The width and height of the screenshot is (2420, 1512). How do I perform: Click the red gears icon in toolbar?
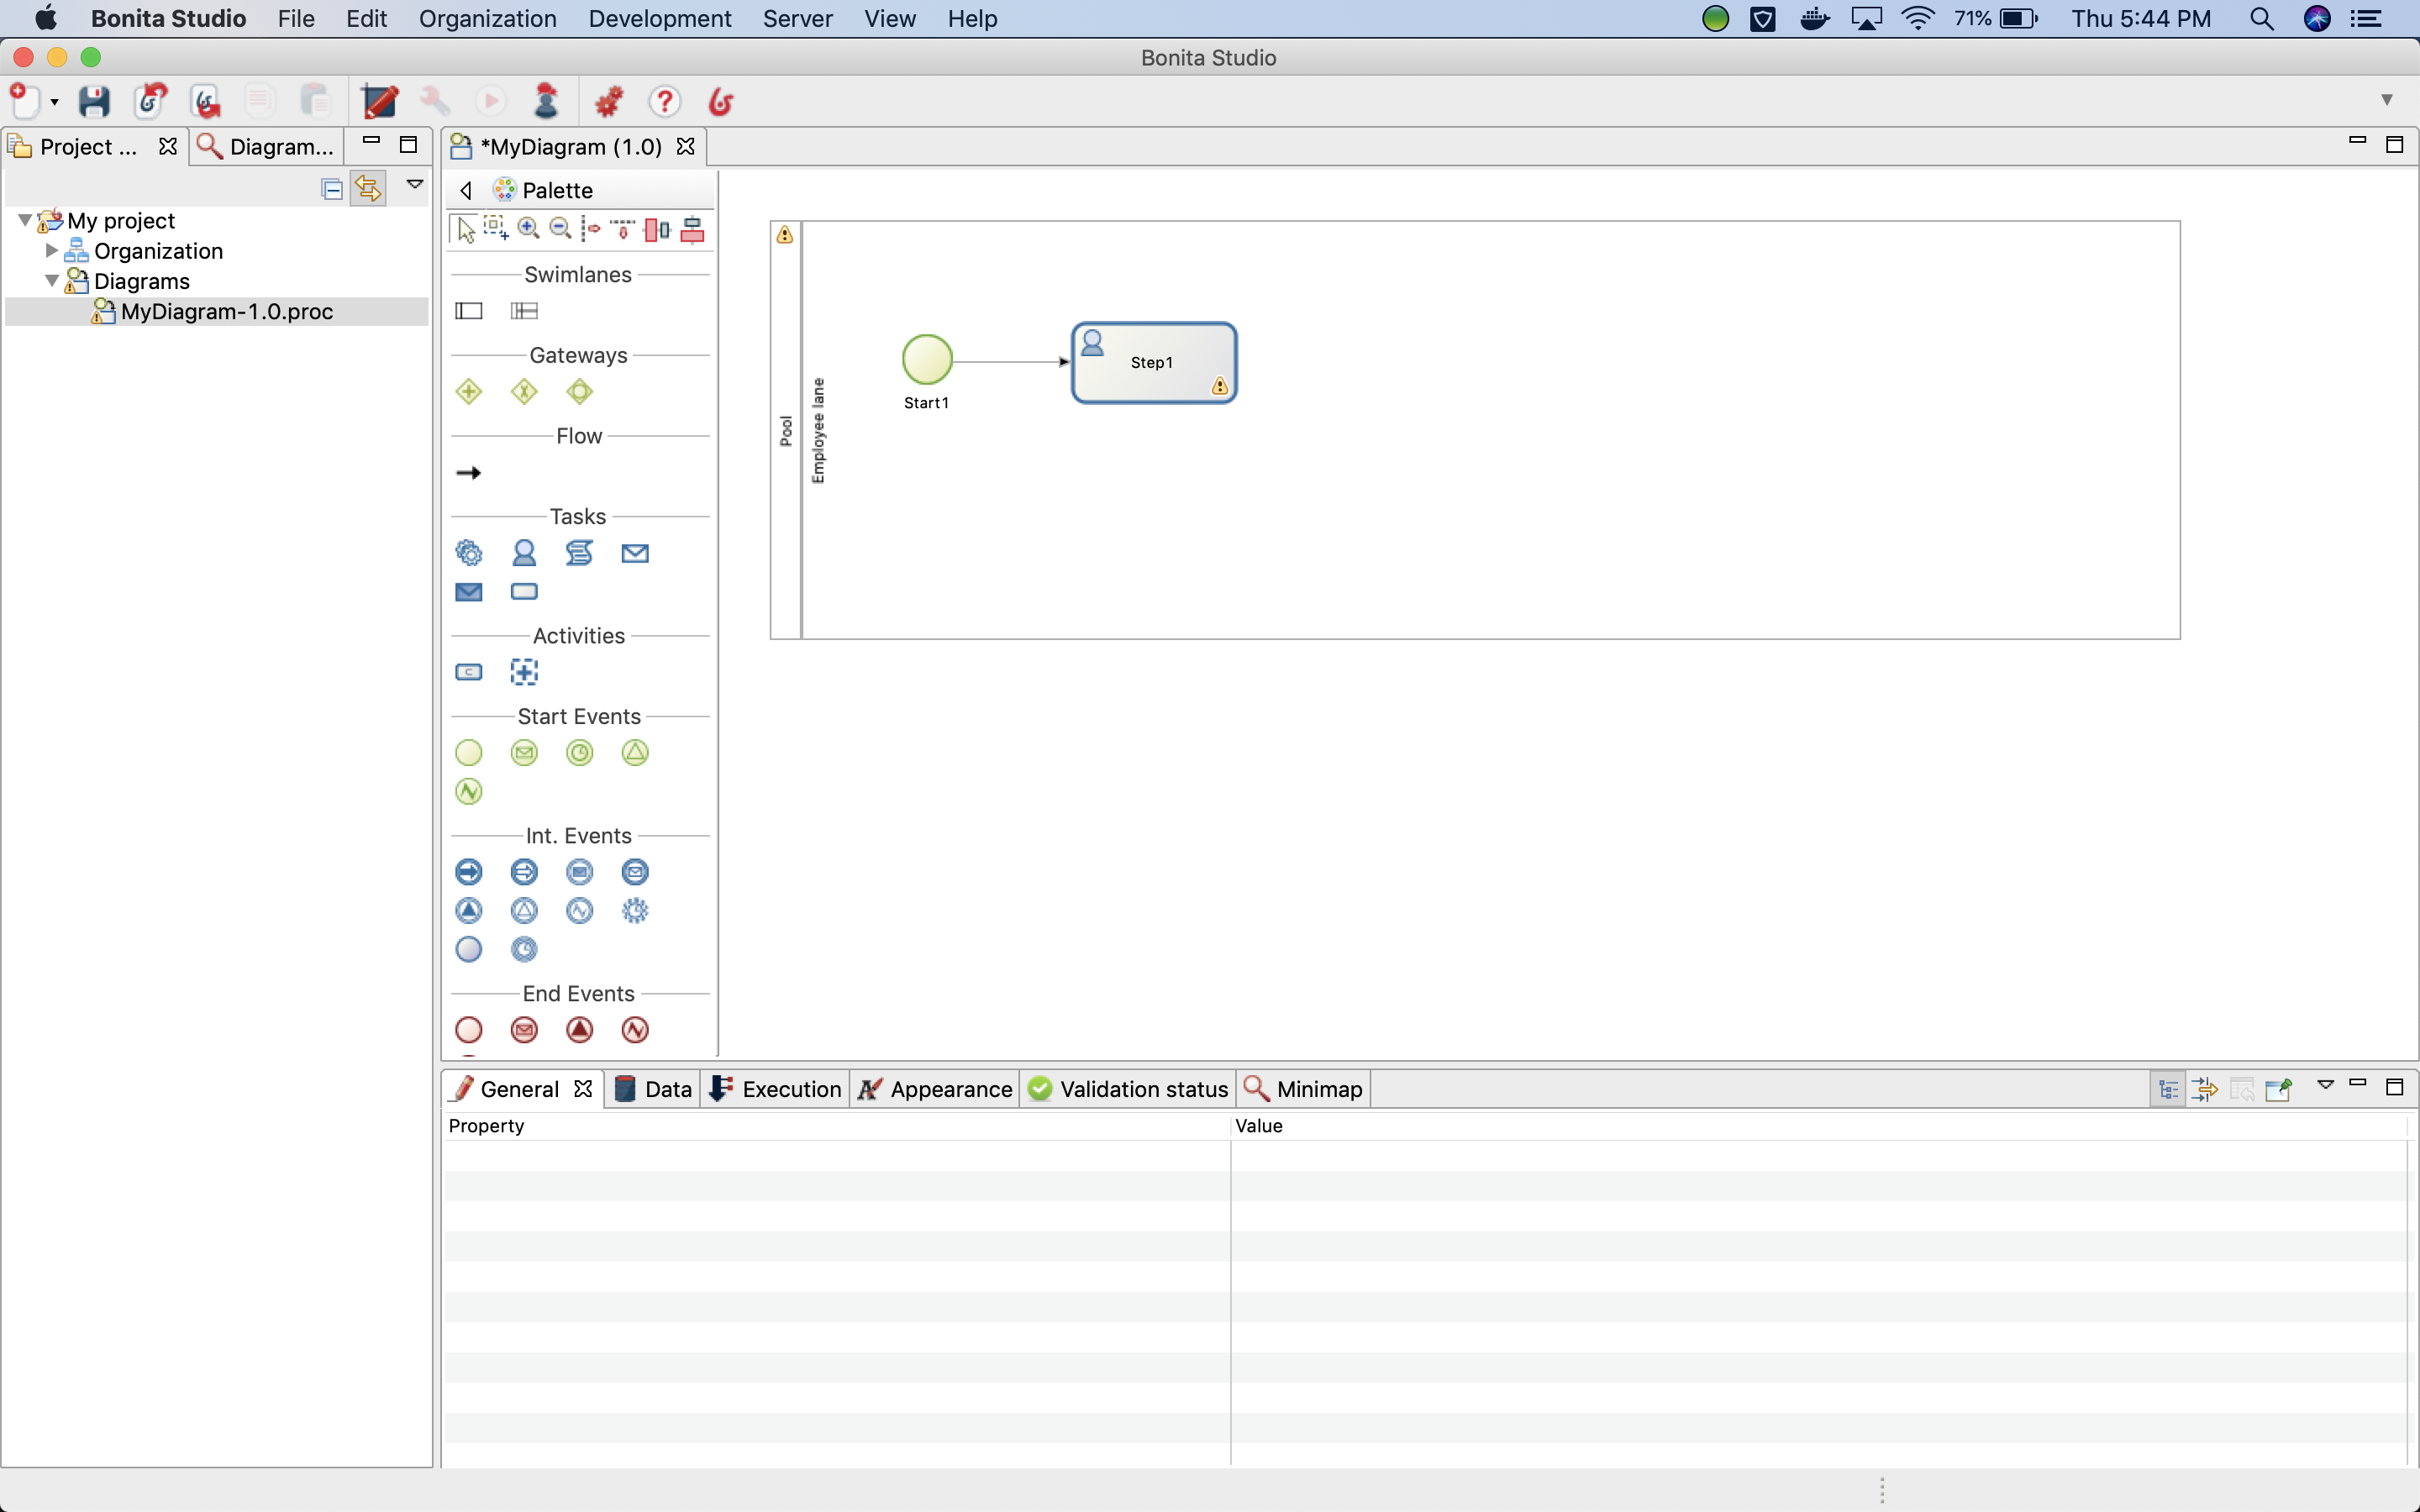point(608,101)
